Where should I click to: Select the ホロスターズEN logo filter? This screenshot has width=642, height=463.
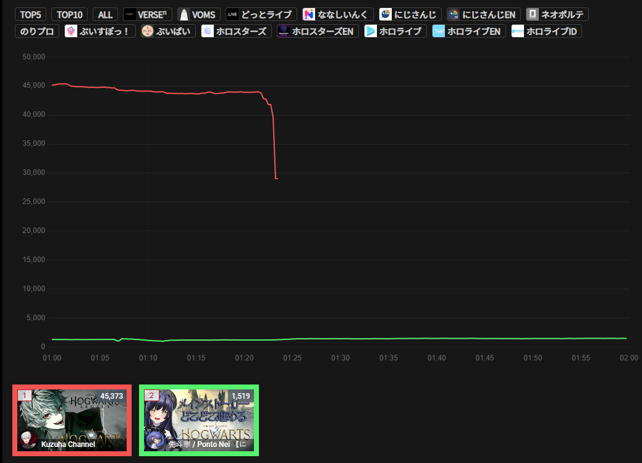[x=318, y=31]
